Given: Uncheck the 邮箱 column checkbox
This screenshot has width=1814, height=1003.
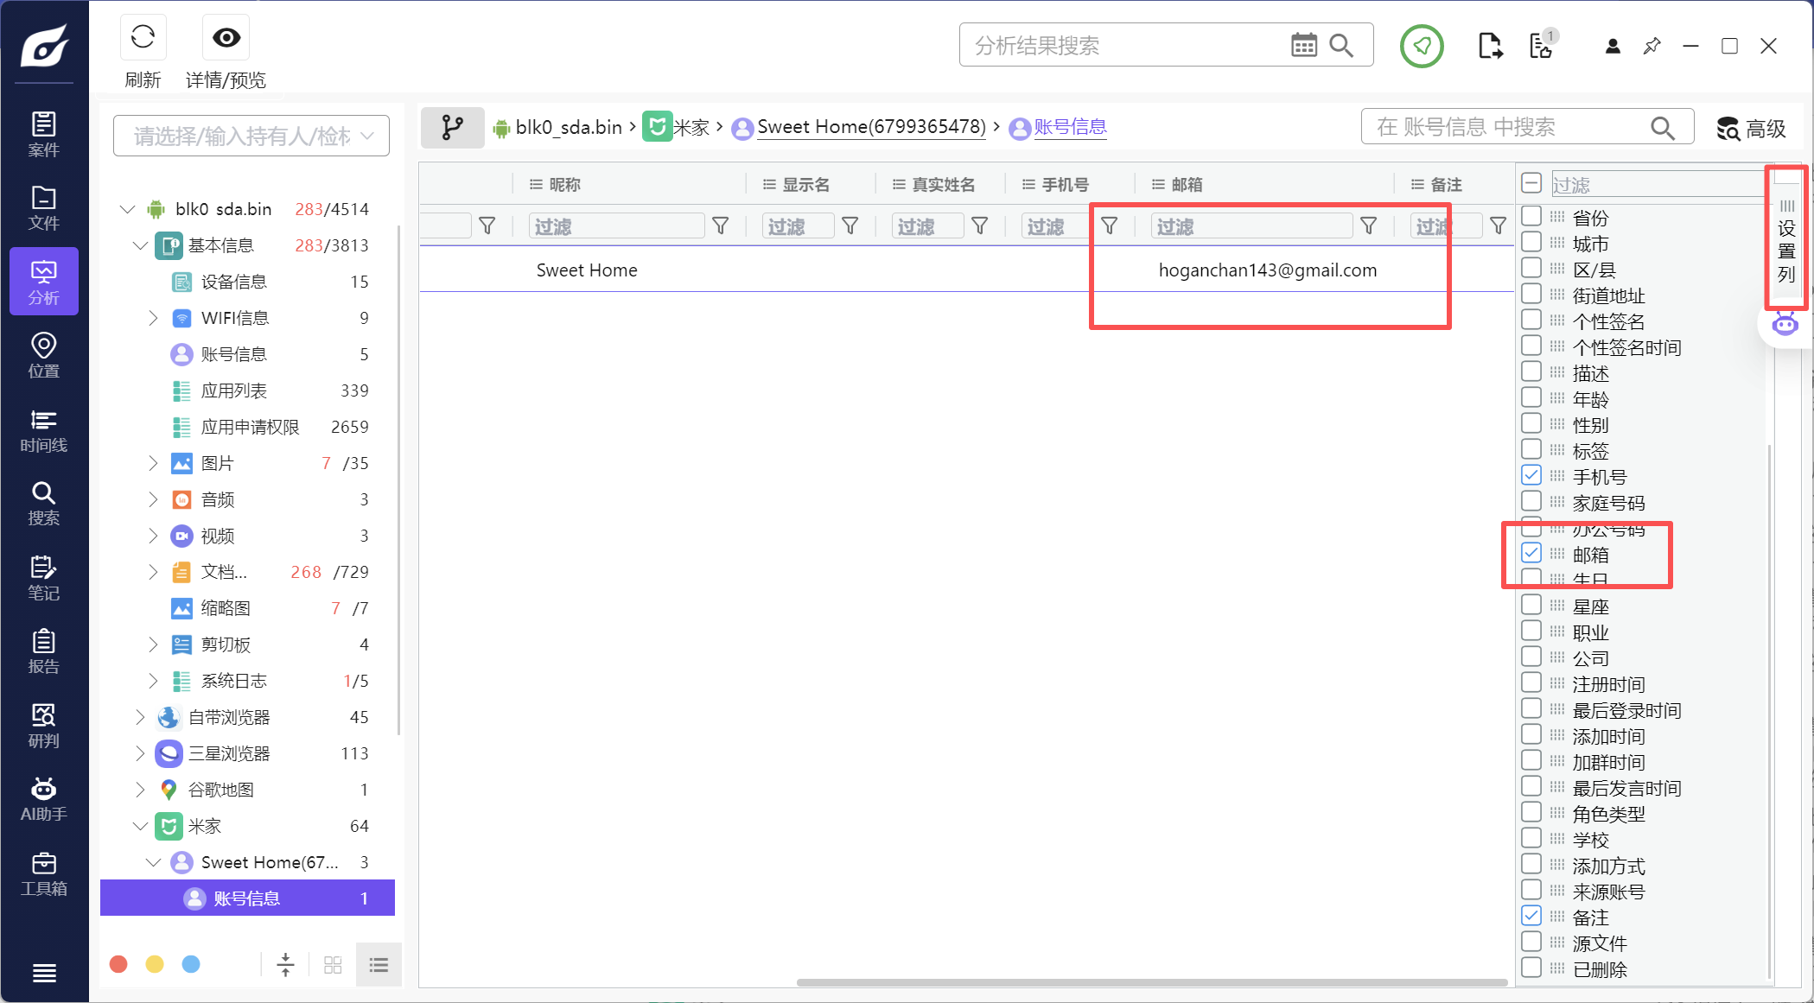Looking at the screenshot, I should pos(1531,553).
